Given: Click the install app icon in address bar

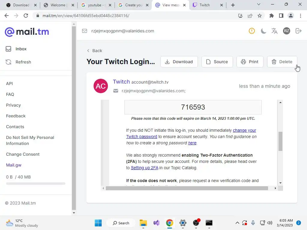Looking at the screenshot, I should click(x=240, y=16).
